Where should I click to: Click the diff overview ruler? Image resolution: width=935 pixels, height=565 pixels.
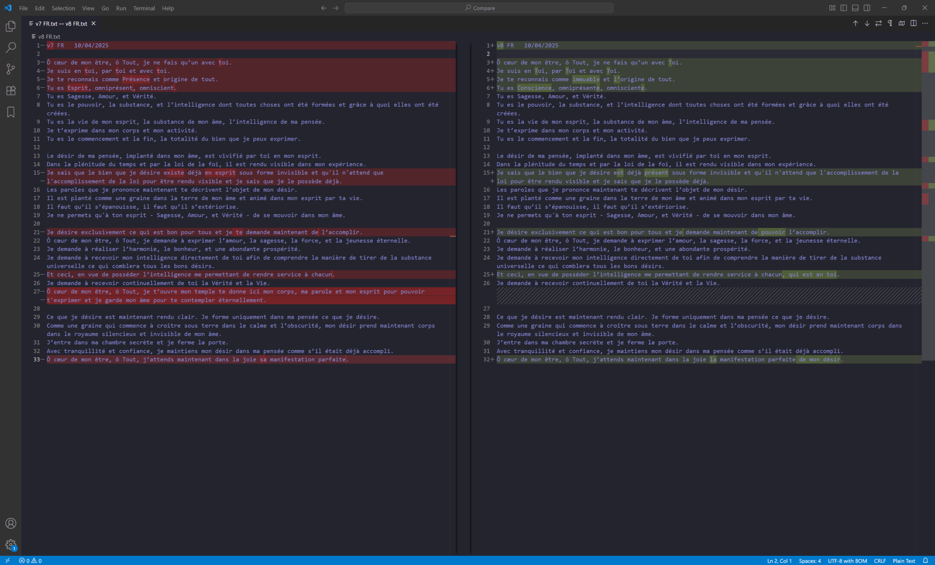[x=928, y=190]
